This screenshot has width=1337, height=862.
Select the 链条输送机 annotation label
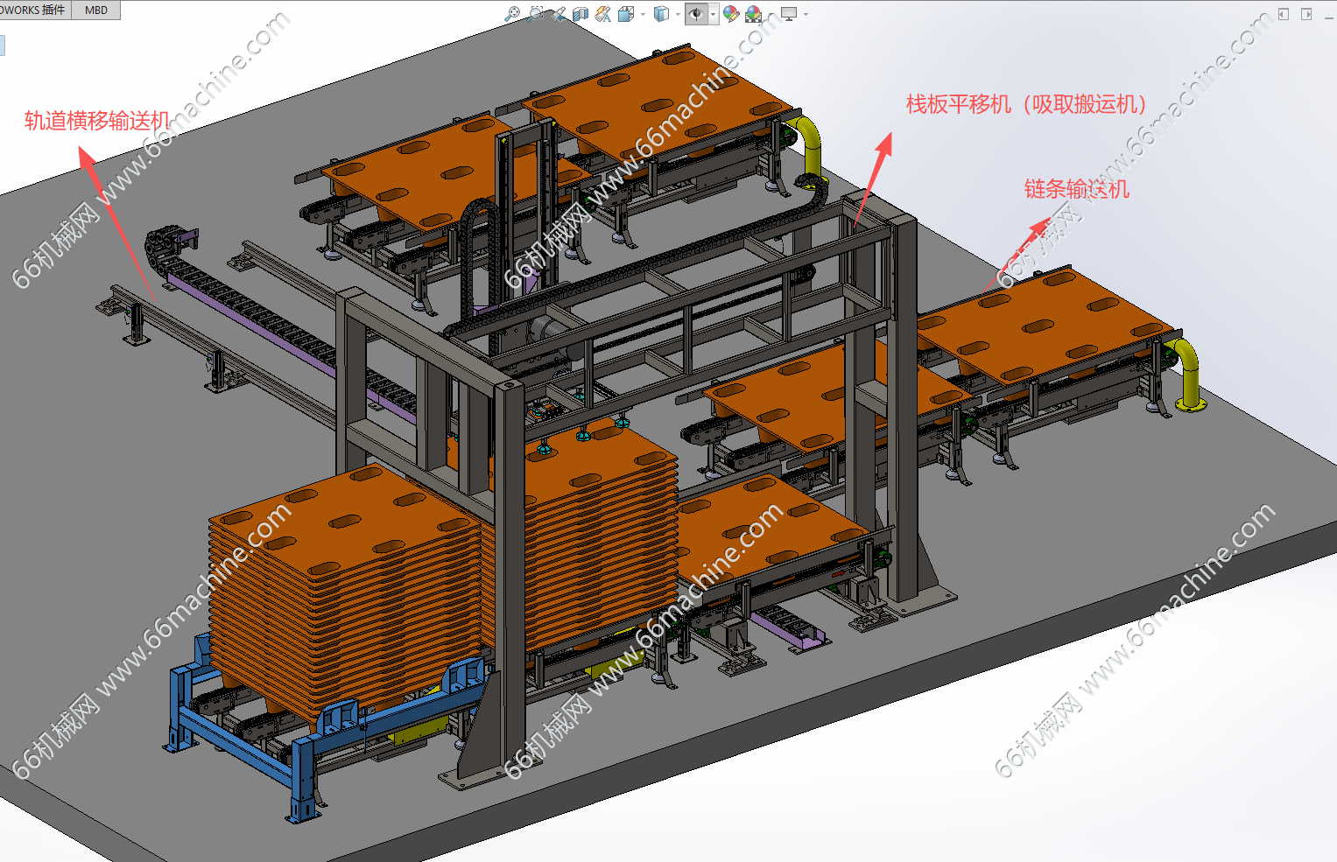1076,189
